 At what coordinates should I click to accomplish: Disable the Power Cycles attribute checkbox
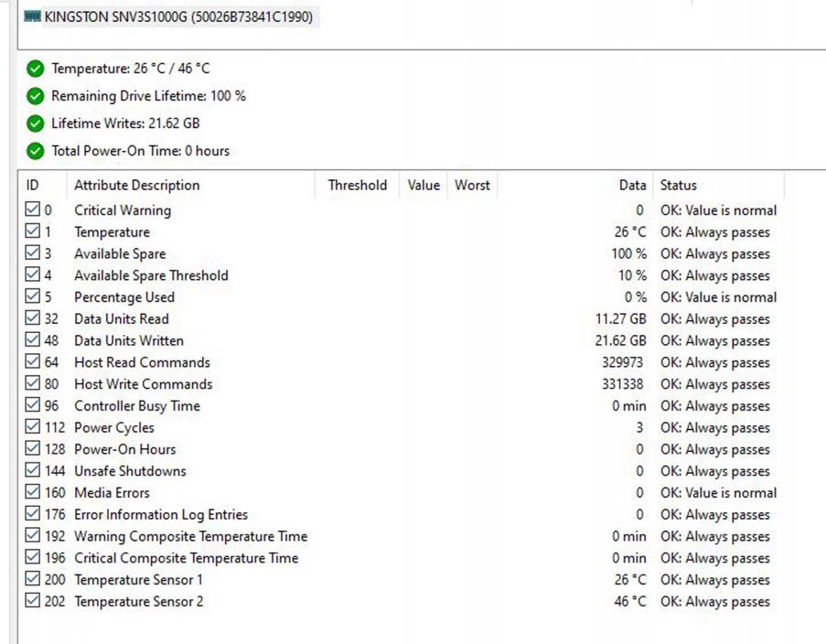point(33,427)
